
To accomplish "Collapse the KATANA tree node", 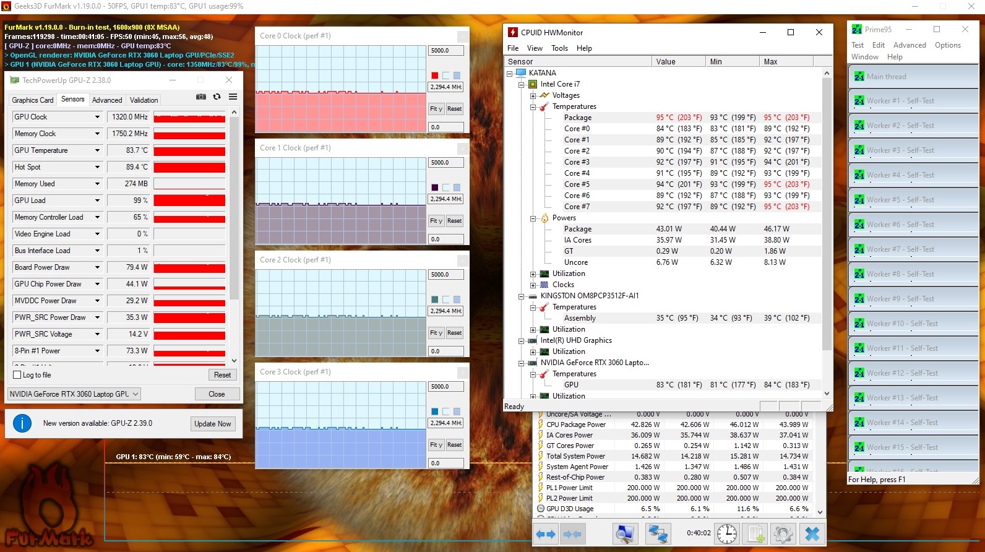I will pyautogui.click(x=509, y=73).
